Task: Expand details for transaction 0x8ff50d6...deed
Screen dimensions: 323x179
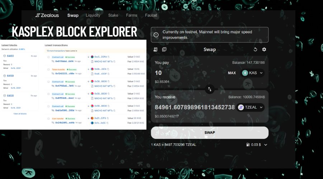Action: click(48, 94)
